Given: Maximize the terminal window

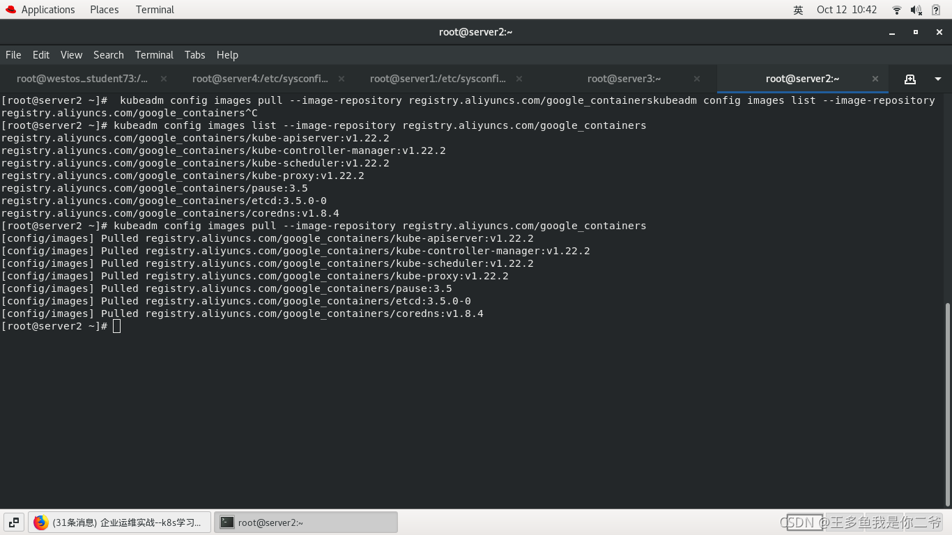Looking at the screenshot, I should [x=916, y=32].
